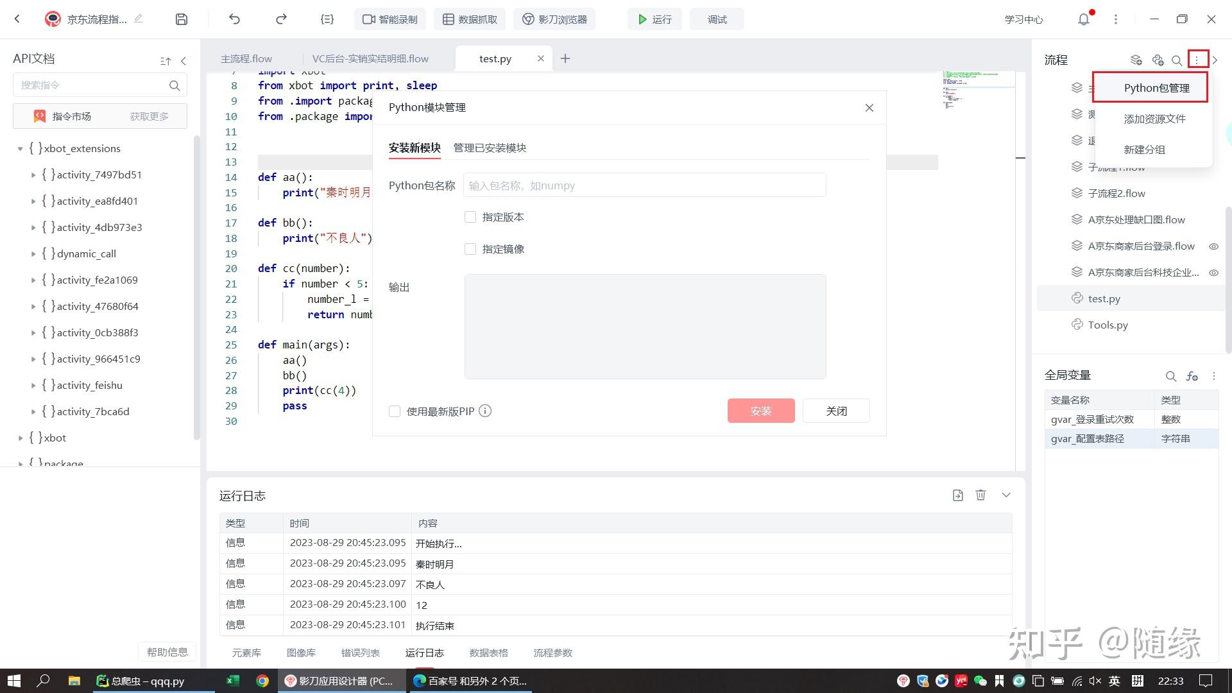The width and height of the screenshot is (1232, 693).
Task: Launch the 数据抓取 data capture tool
Action: point(469,19)
